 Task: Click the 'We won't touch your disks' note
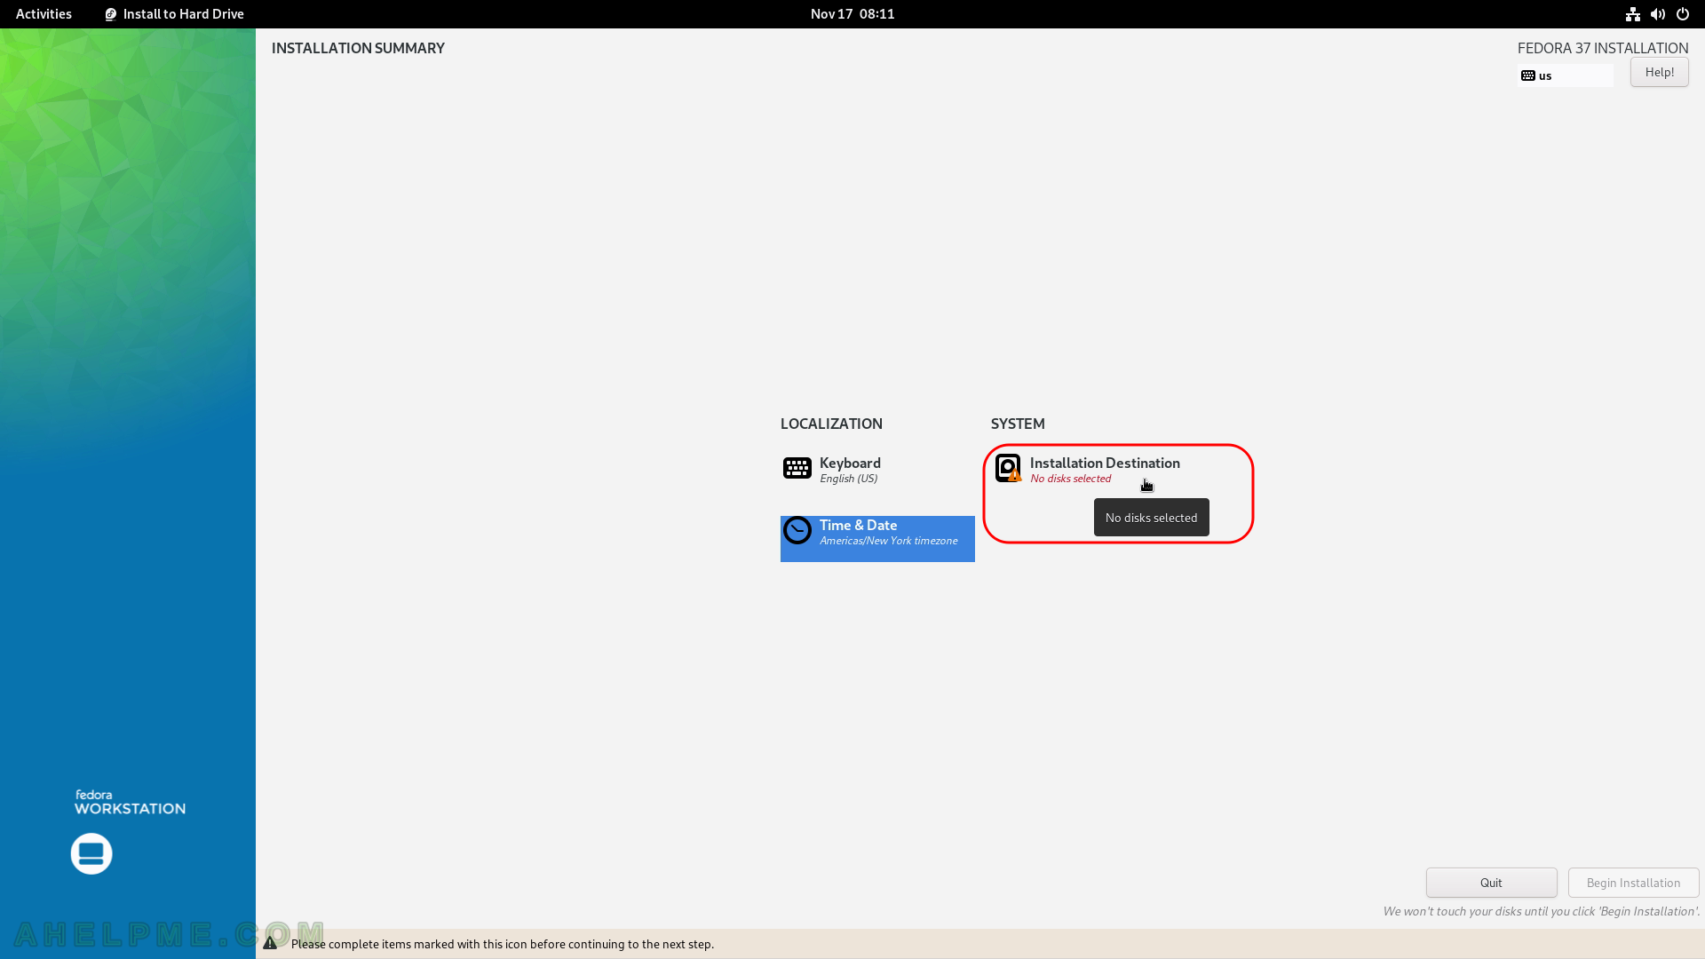(1541, 911)
